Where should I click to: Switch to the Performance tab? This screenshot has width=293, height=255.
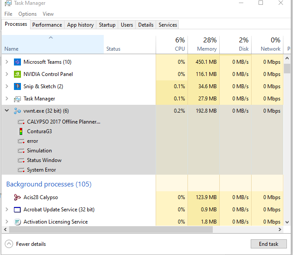pos(47,25)
